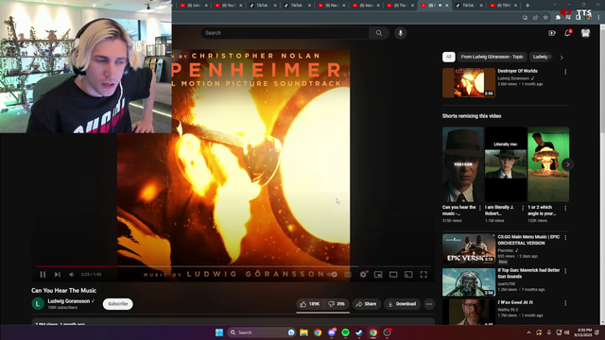The width and height of the screenshot is (605, 340).
Task: Click the Windows taskbar search box
Action: (262, 332)
